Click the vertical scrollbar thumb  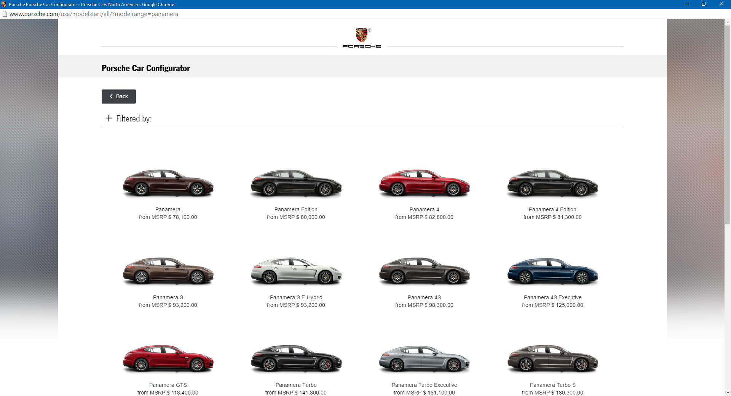point(728,125)
